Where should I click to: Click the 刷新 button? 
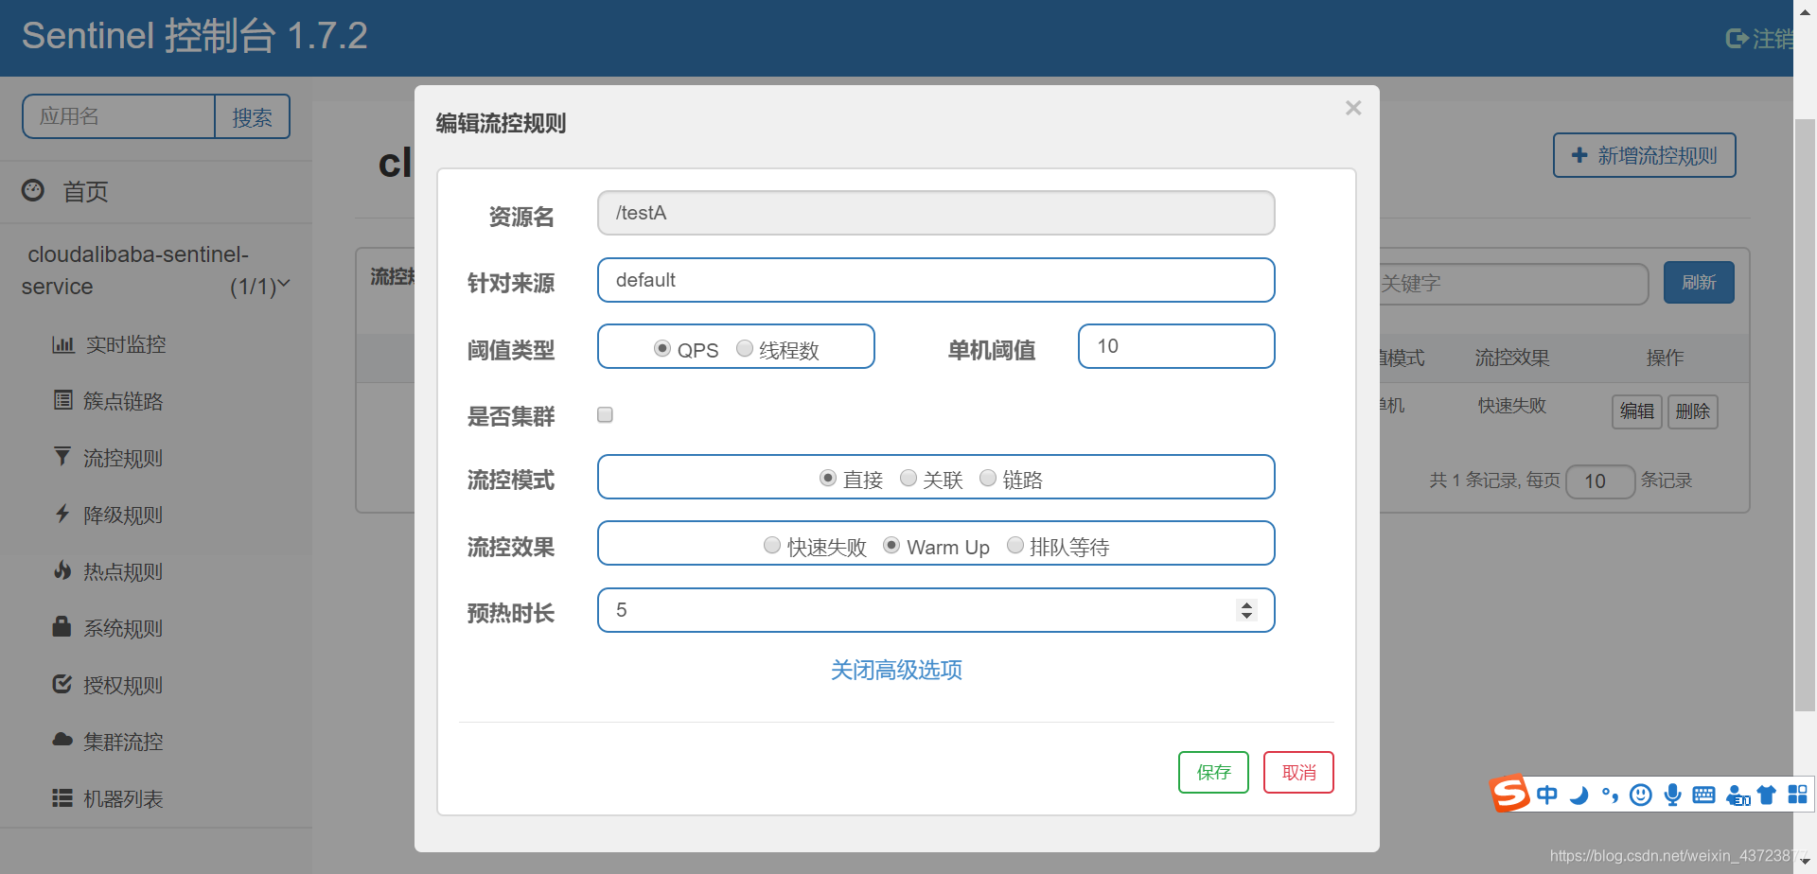pyautogui.click(x=1699, y=282)
